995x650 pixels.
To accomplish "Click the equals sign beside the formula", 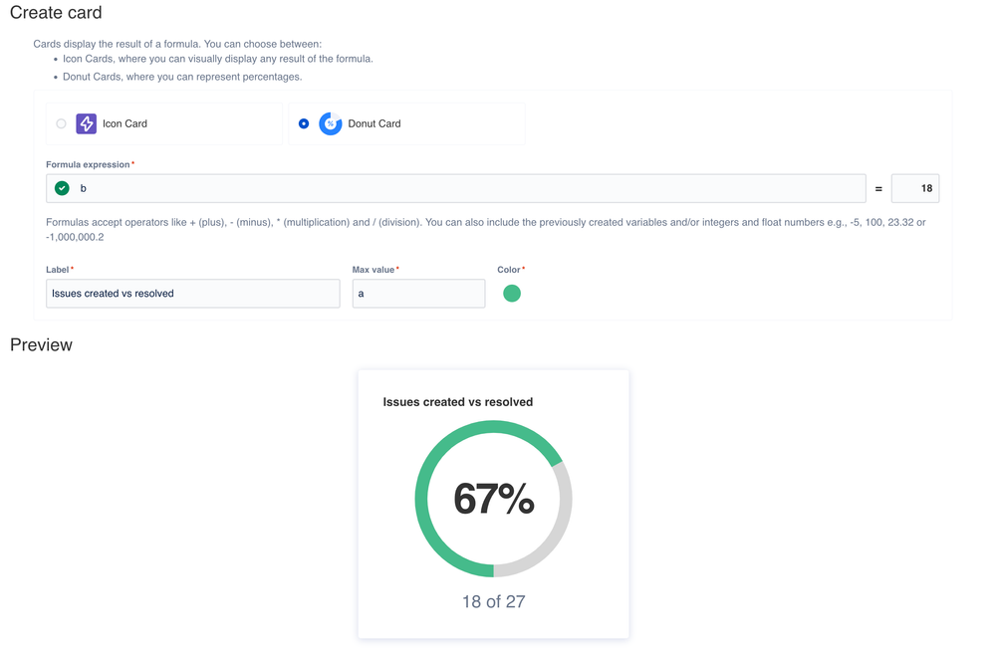I will pos(878,189).
